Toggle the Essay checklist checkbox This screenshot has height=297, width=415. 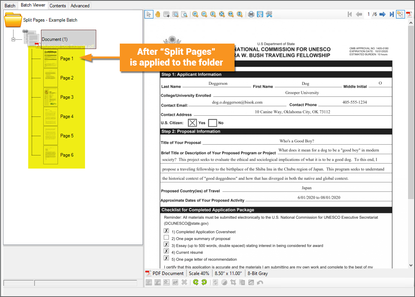tap(166, 245)
